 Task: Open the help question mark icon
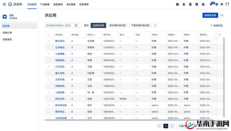pos(217,4)
